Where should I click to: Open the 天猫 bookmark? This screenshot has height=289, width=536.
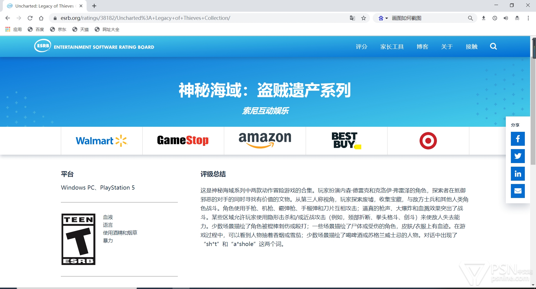point(80,29)
